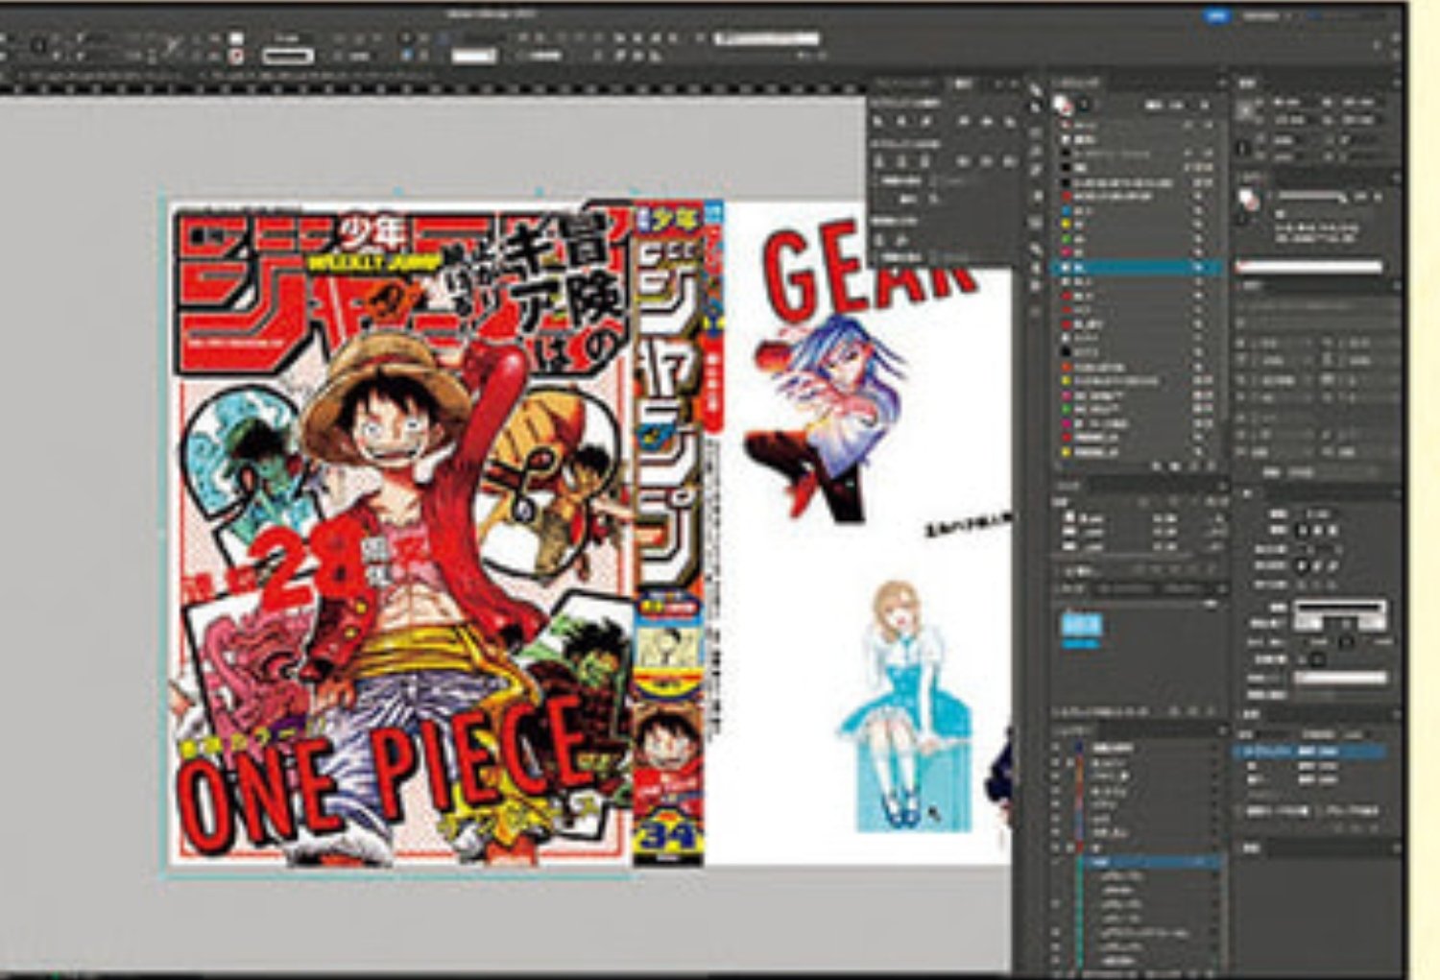Select the blue page thumbnail in Pages panel
Image resolution: width=1440 pixels, height=980 pixels.
[x=1082, y=626]
